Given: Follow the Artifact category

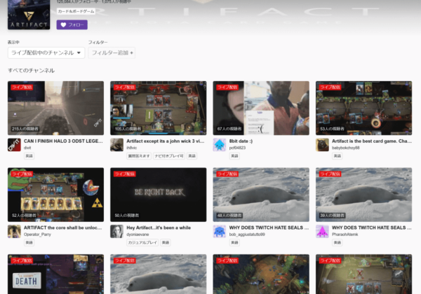Looking at the screenshot, I should pyautogui.click(x=72, y=25).
